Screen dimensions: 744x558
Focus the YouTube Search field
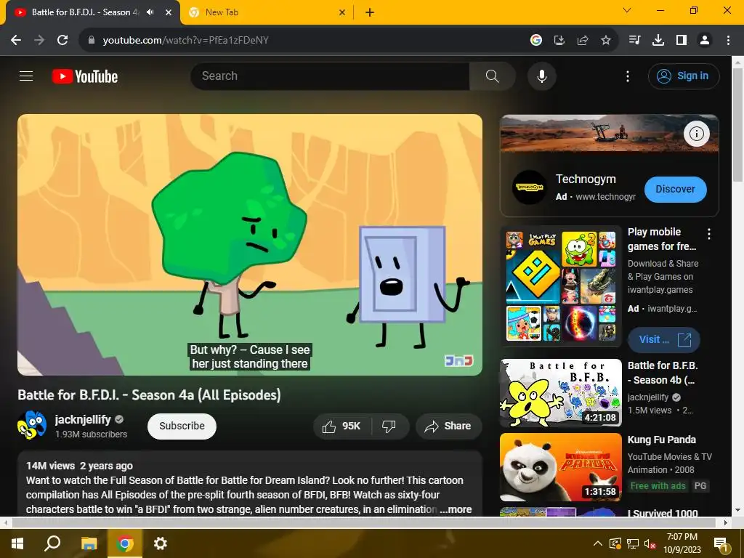[330, 76]
